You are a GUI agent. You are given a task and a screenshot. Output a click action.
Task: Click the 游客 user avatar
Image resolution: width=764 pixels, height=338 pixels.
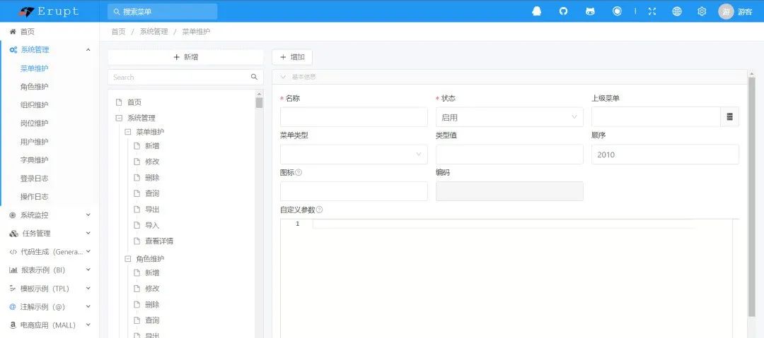[726, 12]
